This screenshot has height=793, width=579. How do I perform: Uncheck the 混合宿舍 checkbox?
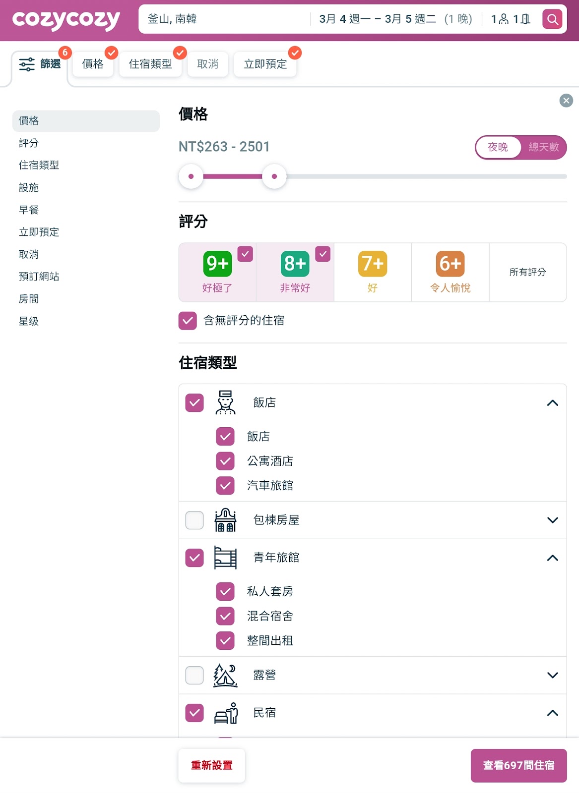click(225, 616)
